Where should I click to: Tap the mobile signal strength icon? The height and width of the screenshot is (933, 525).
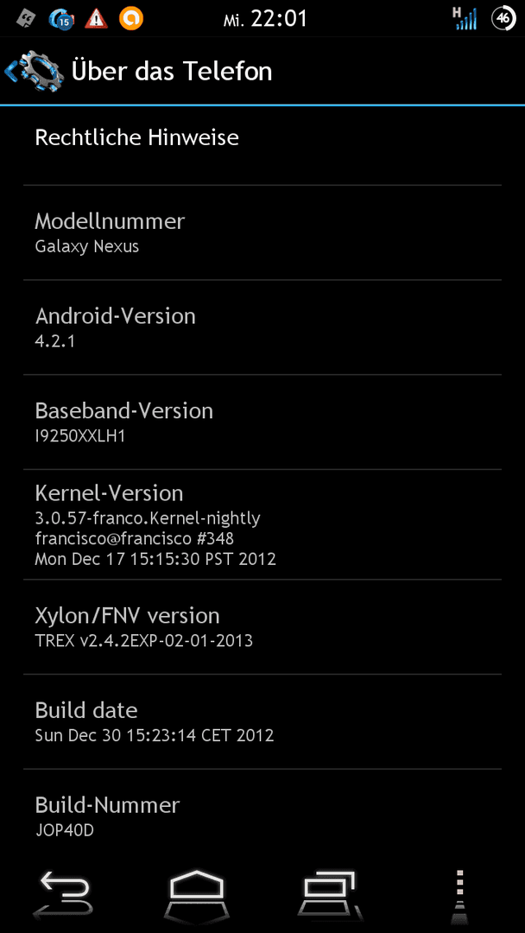[465, 18]
